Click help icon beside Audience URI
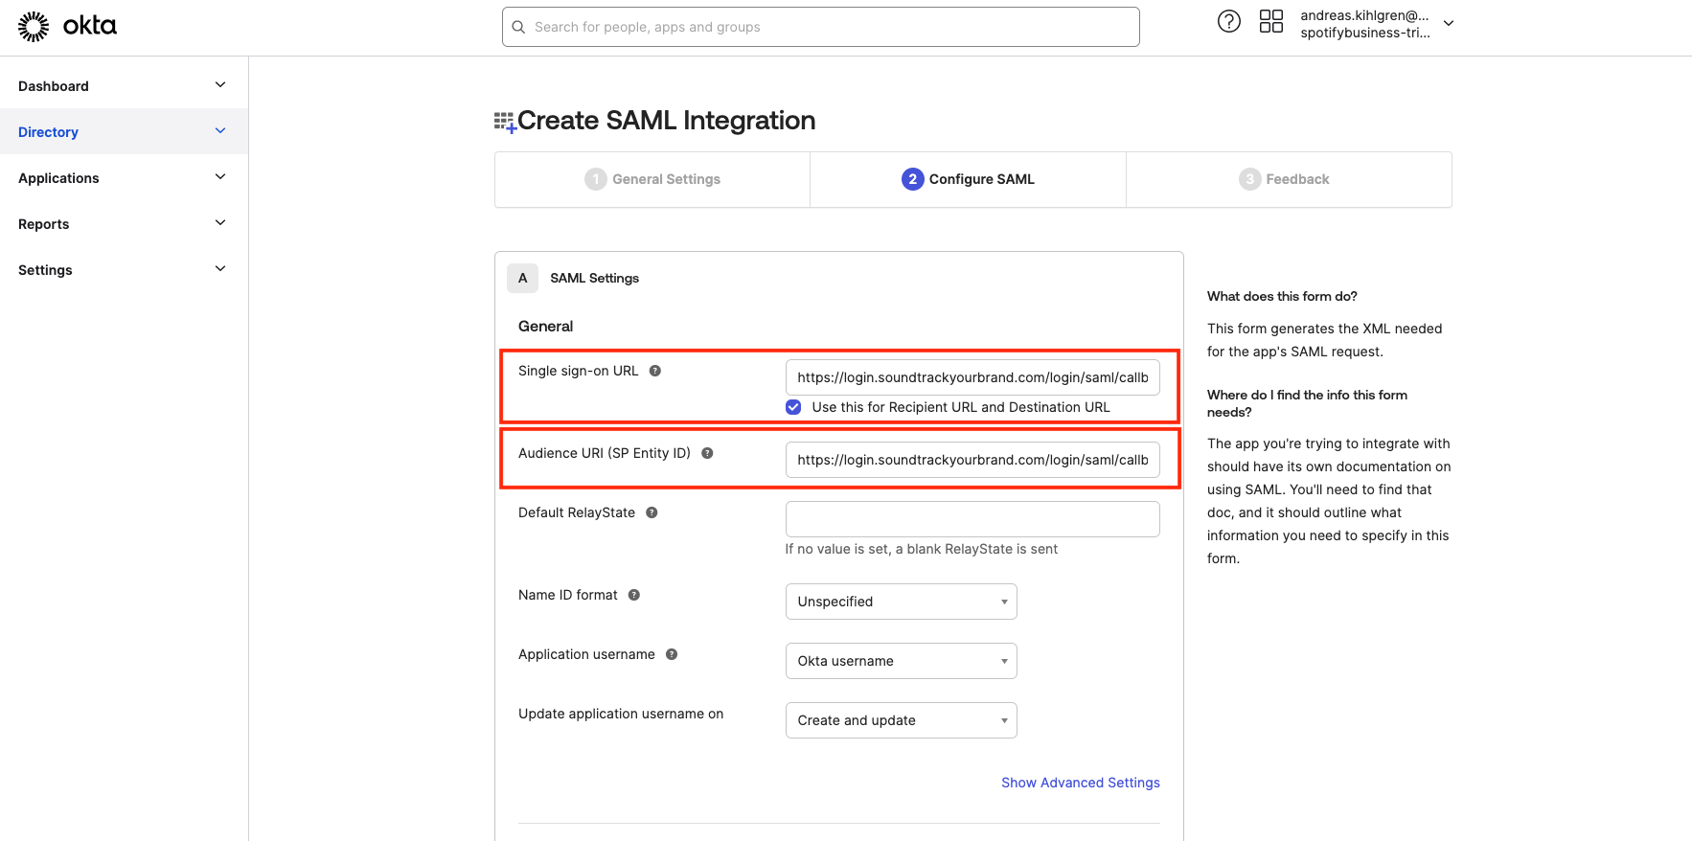Image resolution: width=1692 pixels, height=841 pixels. coord(707,453)
